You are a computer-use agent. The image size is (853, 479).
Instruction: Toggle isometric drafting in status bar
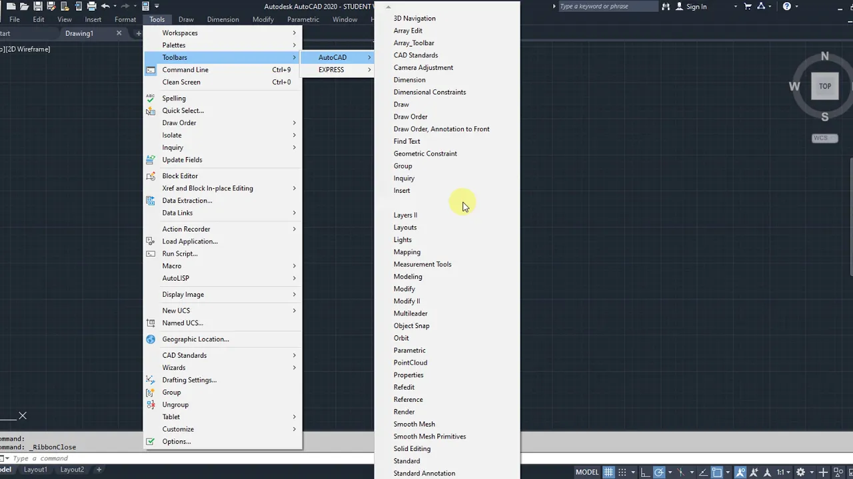click(x=680, y=472)
